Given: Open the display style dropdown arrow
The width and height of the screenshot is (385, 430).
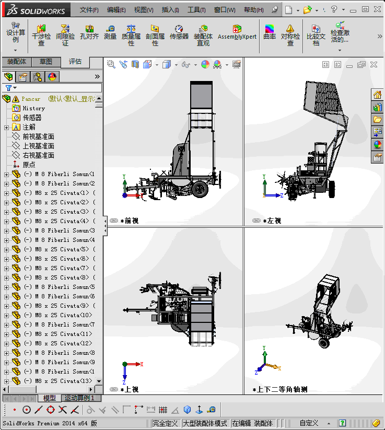Looking at the screenshot, I should pyautogui.click(x=176, y=65).
